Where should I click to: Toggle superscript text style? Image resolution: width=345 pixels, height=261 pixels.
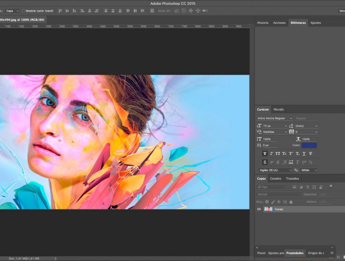291,153
